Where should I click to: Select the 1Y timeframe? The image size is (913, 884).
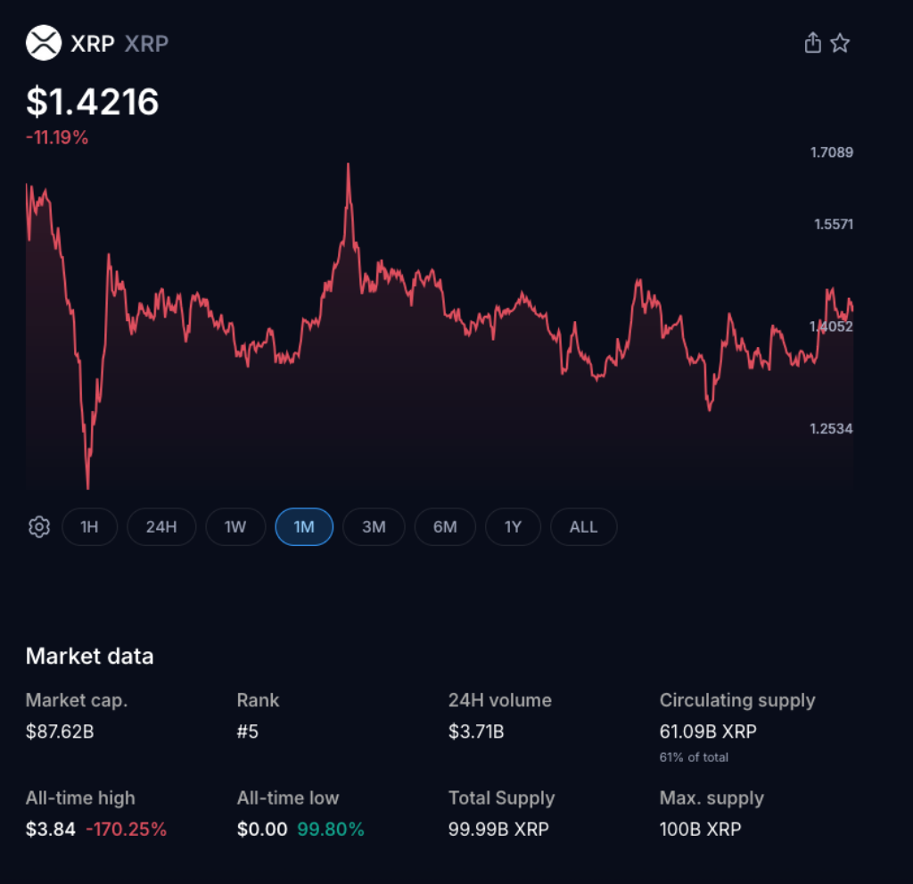click(x=513, y=527)
